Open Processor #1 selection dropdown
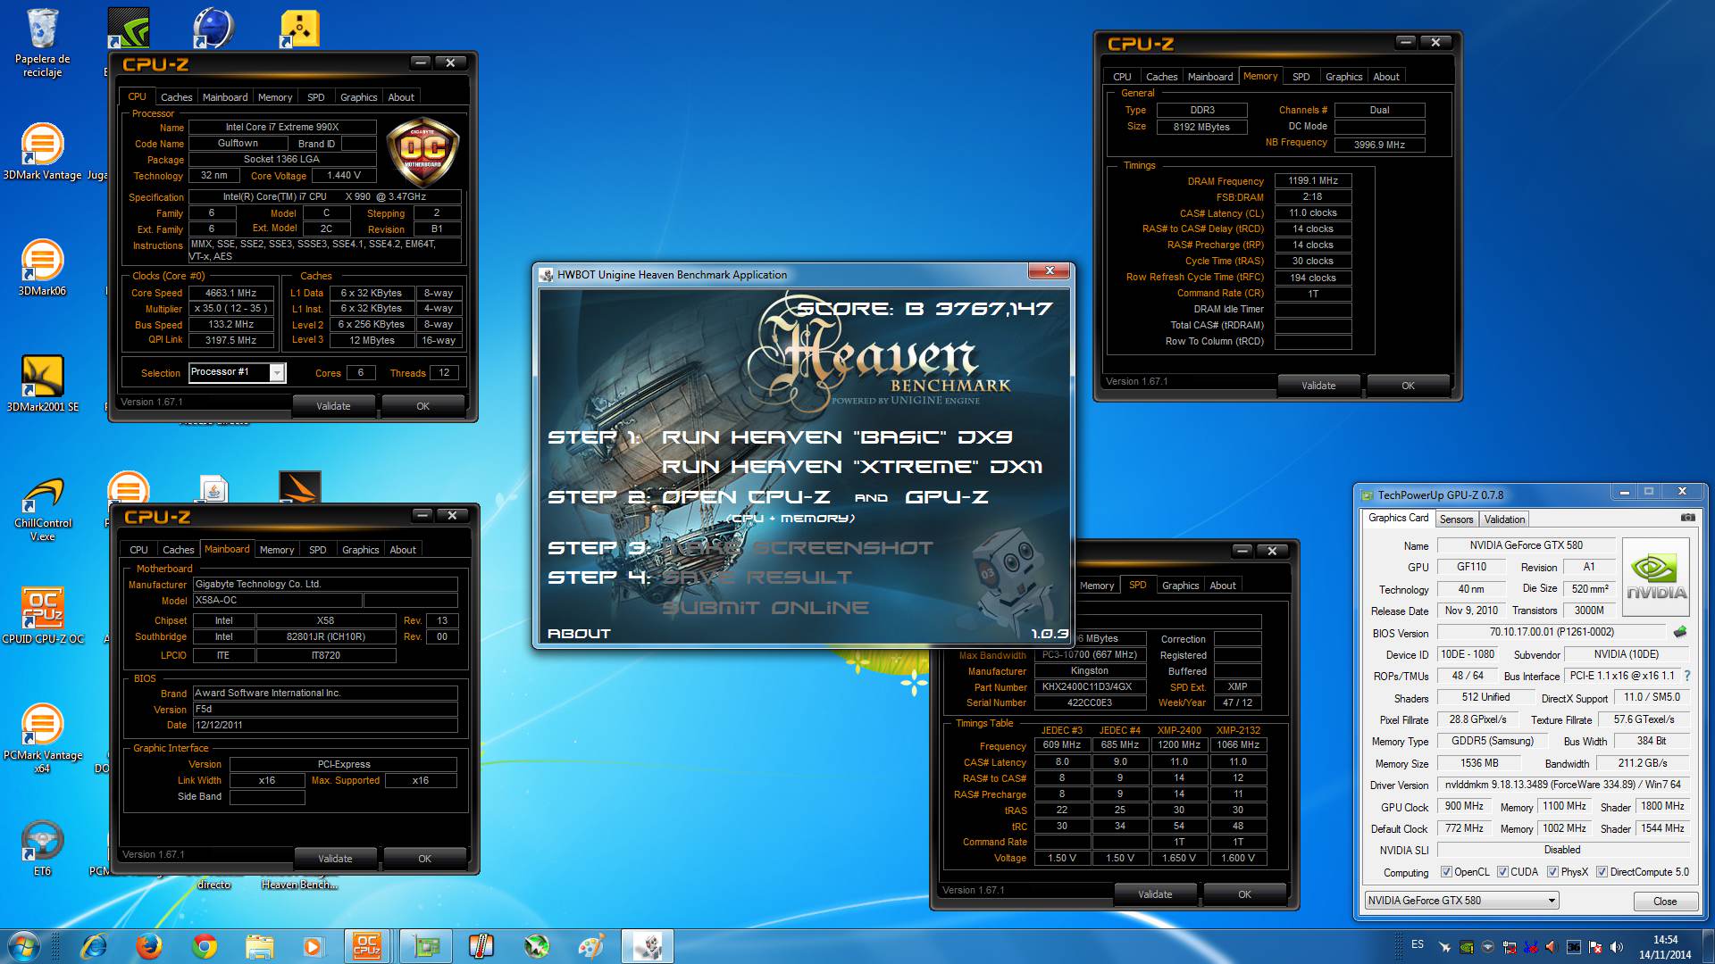This screenshot has width=1715, height=964. (238, 372)
